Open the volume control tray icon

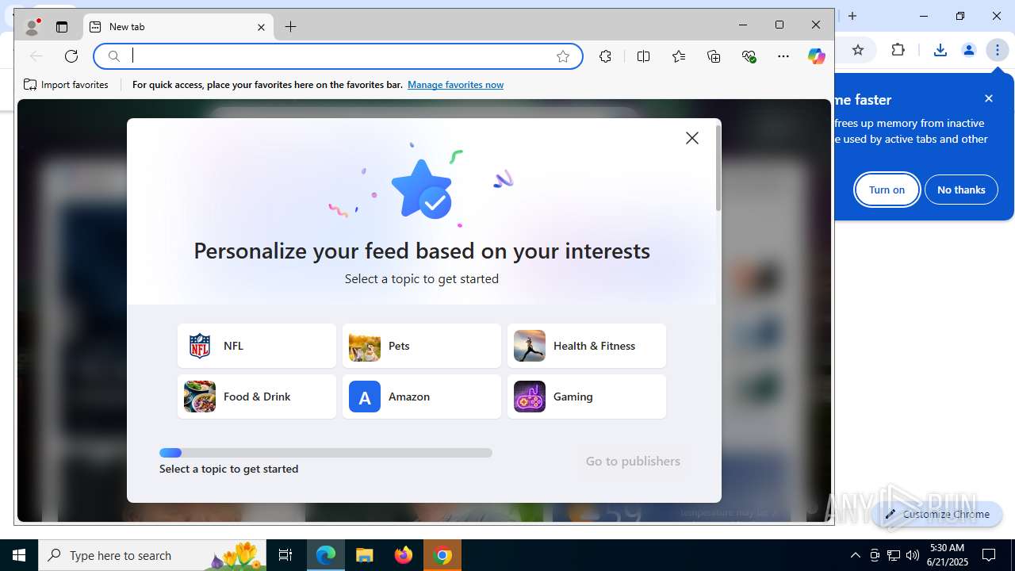pyautogui.click(x=912, y=555)
